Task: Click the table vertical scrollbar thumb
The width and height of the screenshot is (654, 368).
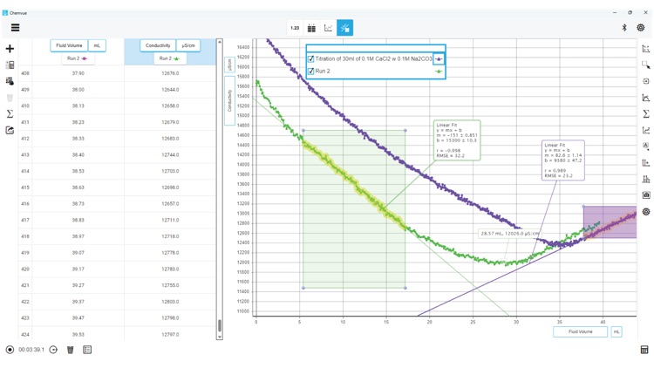Action: pyautogui.click(x=220, y=325)
